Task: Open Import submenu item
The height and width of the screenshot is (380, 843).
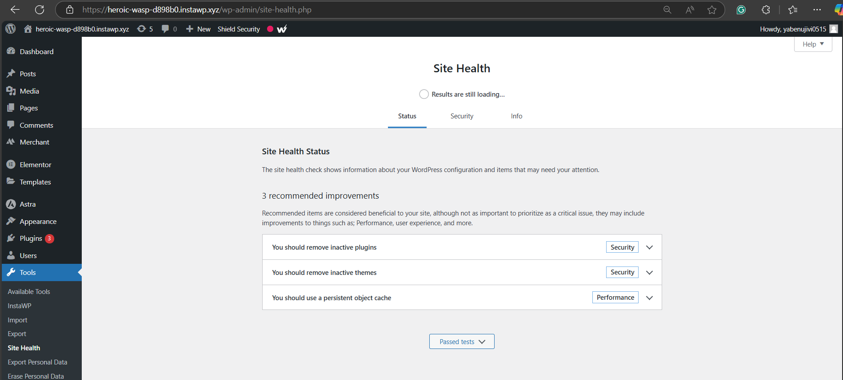Action: pos(17,320)
